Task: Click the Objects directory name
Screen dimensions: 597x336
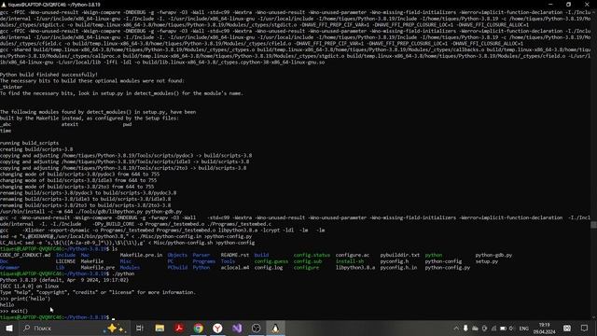Action: point(177,255)
